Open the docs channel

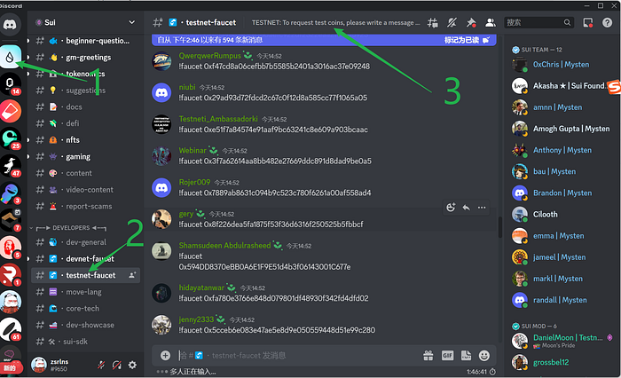[85, 107]
